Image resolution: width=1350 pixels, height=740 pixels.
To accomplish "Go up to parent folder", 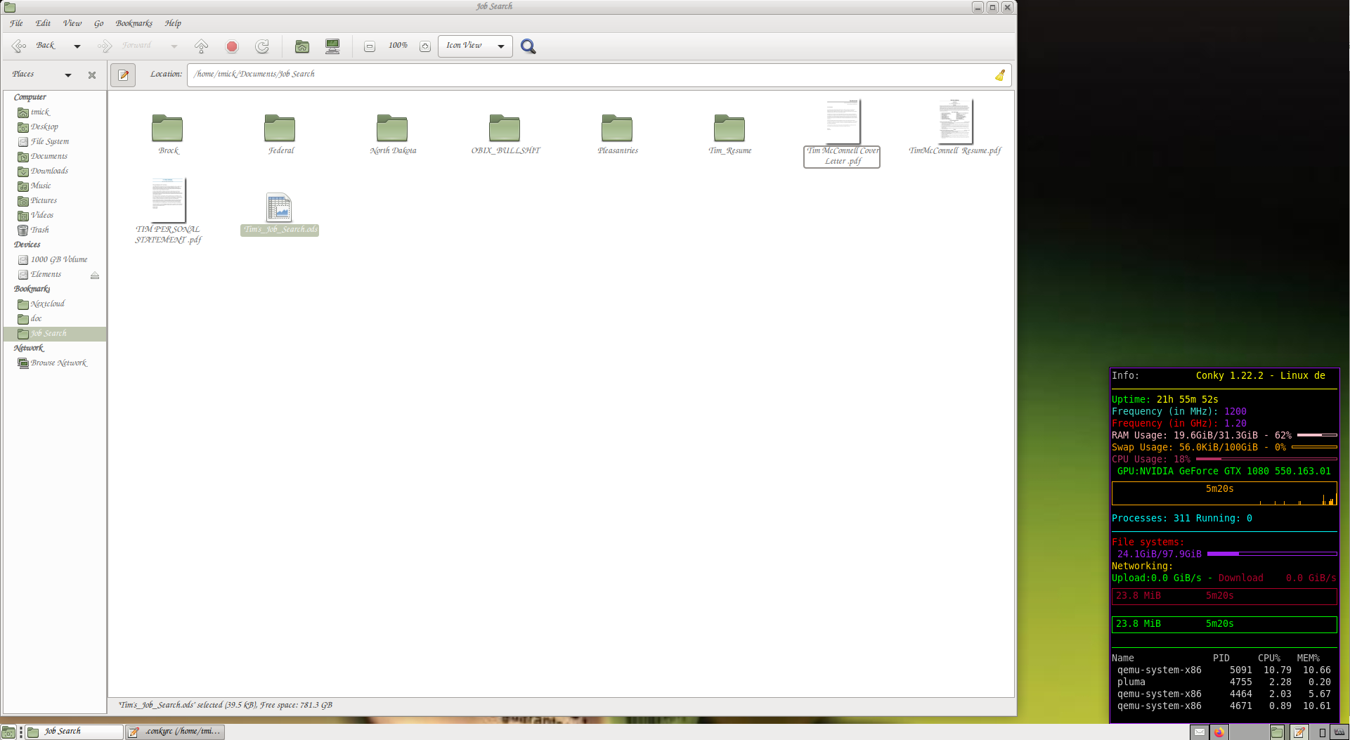I will tap(201, 46).
